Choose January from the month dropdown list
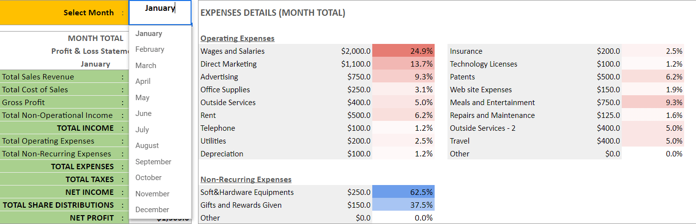This screenshot has height=224, width=696. (149, 34)
